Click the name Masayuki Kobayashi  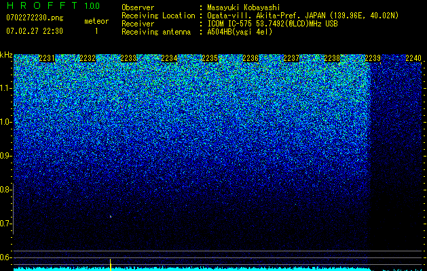244,7
